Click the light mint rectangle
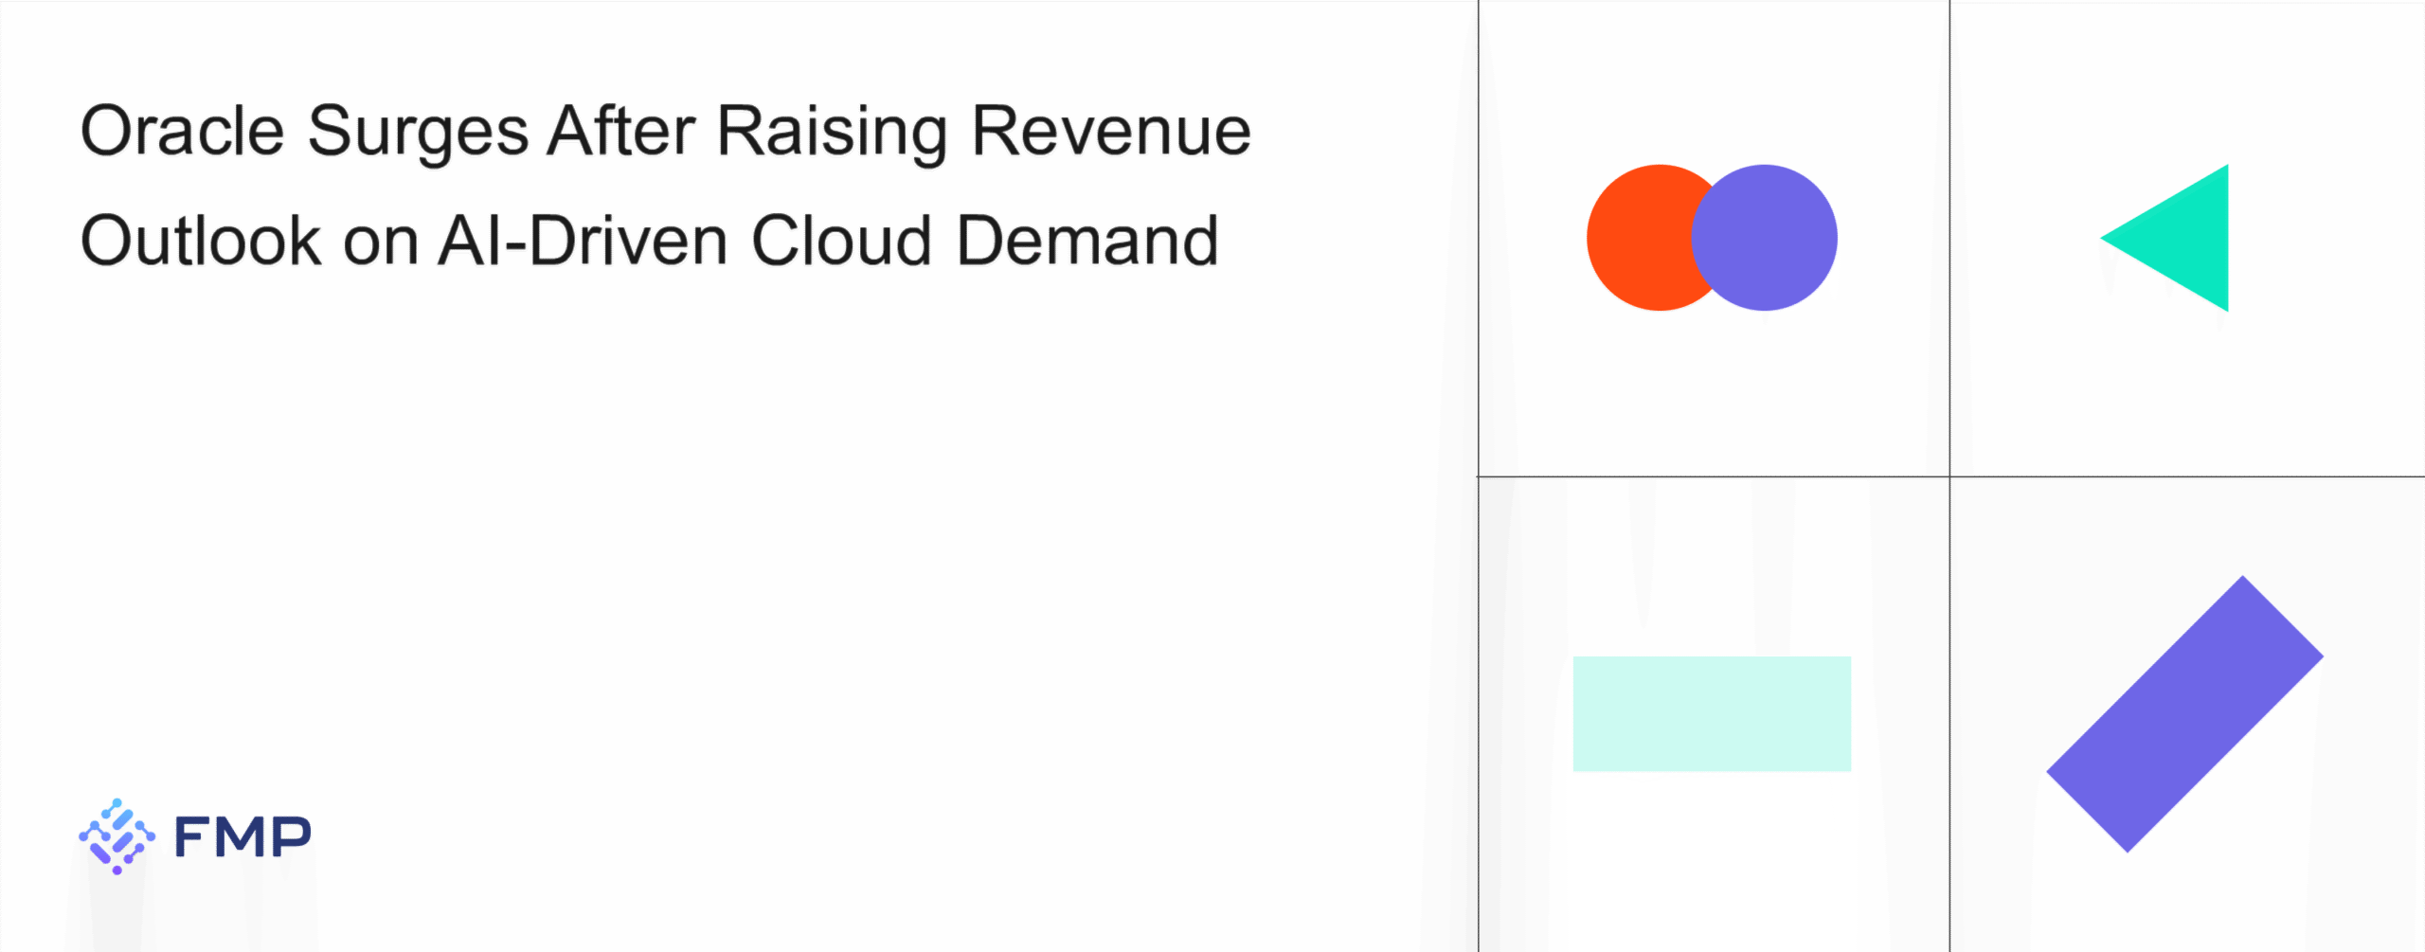This screenshot has width=2425, height=952. click(1712, 713)
